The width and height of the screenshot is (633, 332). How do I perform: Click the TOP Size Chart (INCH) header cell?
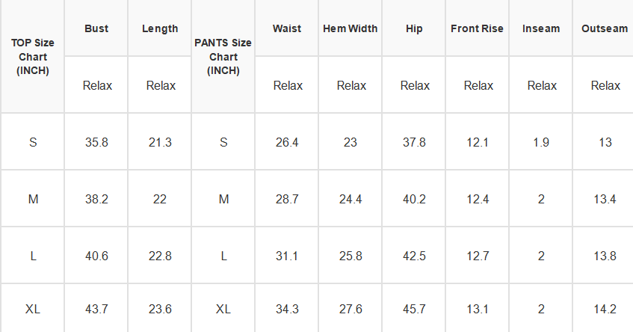click(x=32, y=57)
